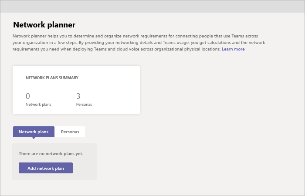Click the Personas label in summary card
The width and height of the screenshot is (305, 196).
(84, 105)
